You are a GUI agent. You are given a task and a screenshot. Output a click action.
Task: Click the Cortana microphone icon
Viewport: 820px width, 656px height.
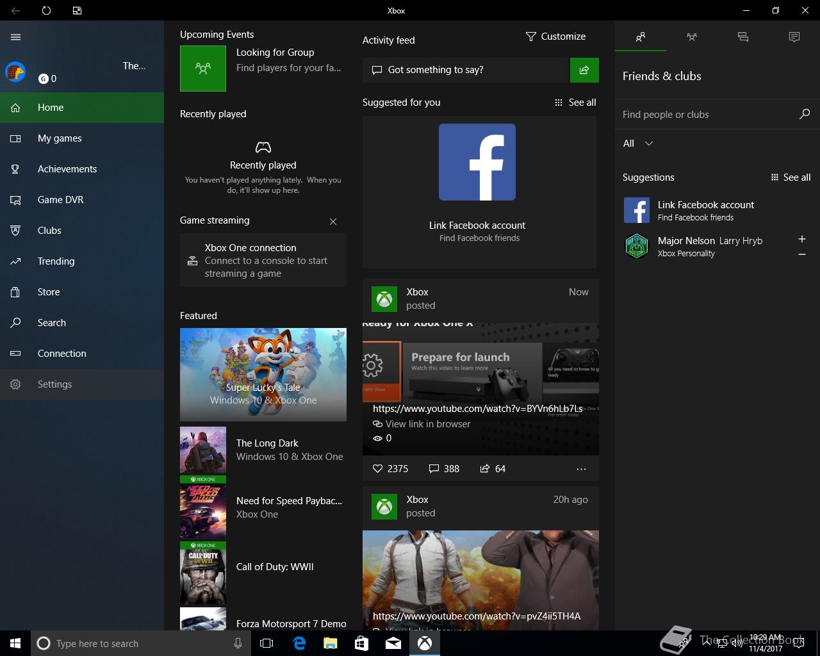pyautogui.click(x=238, y=643)
